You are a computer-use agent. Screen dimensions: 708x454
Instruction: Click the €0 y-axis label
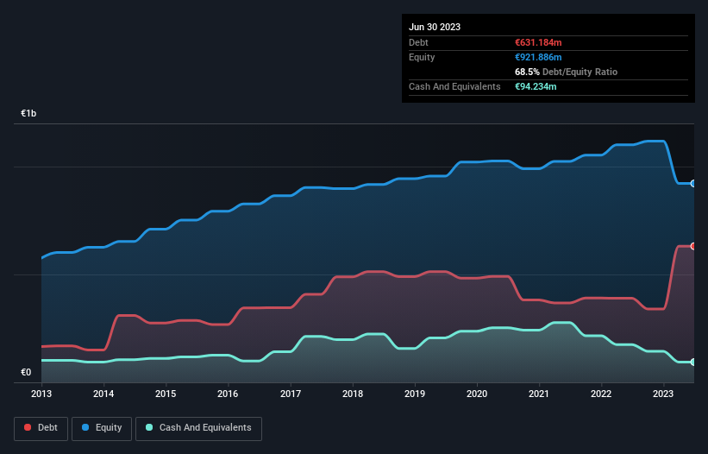point(26,372)
